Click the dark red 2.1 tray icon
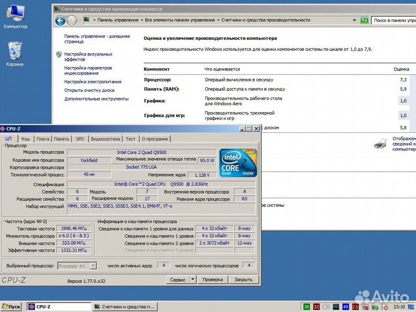The width and height of the screenshot is (416, 312). coord(355,307)
